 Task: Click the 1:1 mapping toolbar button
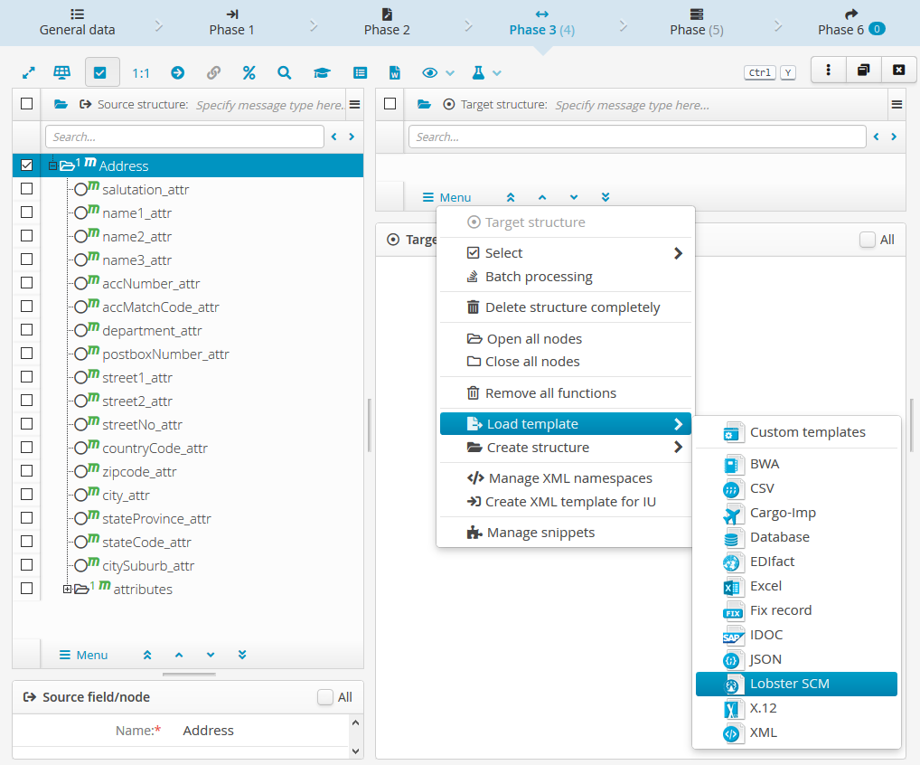tap(141, 73)
